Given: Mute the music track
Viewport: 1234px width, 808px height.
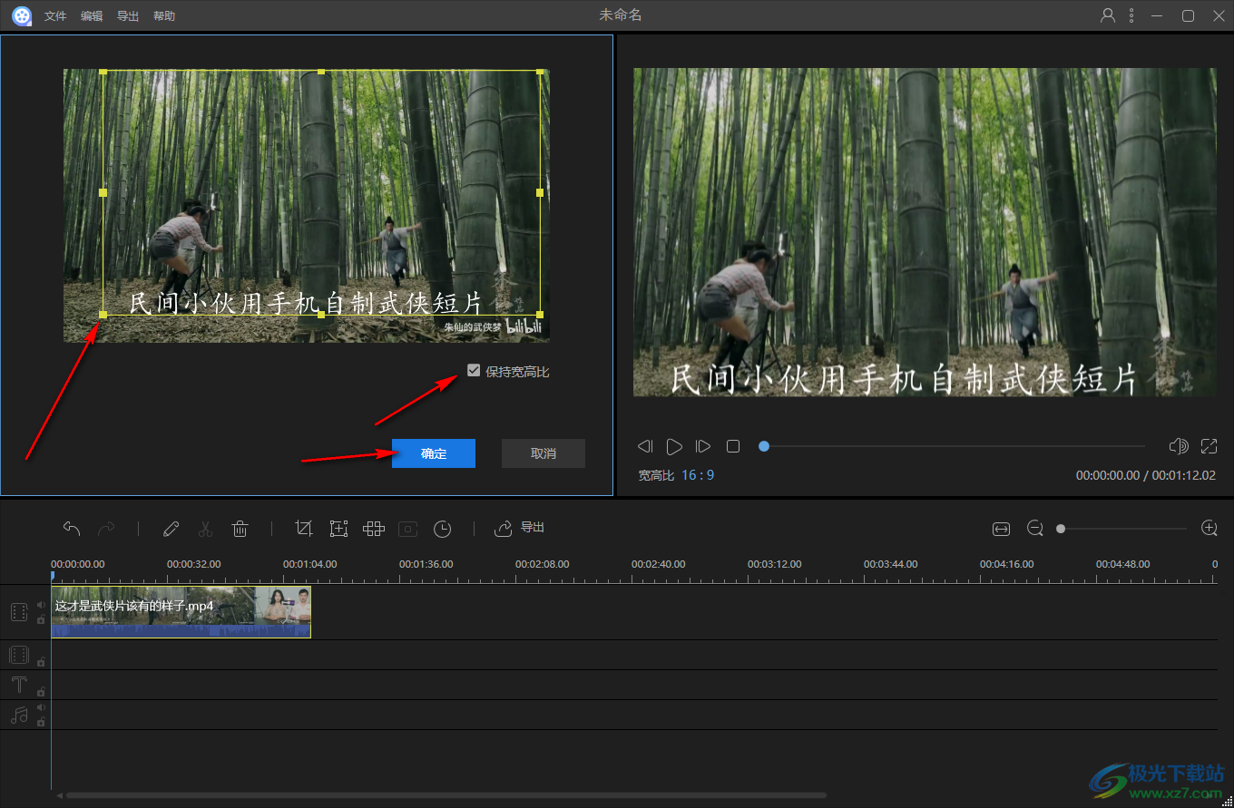Looking at the screenshot, I should pos(41,707).
